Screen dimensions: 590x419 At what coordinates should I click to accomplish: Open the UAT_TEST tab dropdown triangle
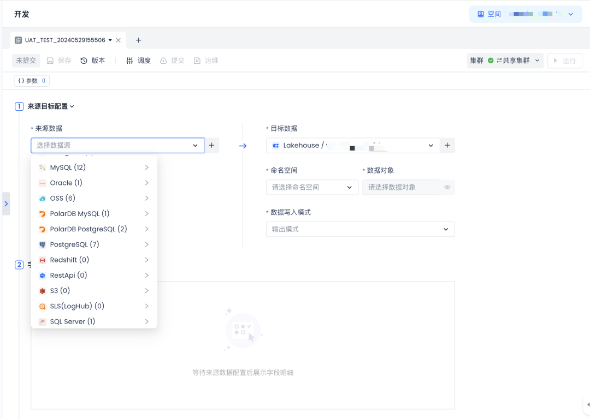click(110, 40)
